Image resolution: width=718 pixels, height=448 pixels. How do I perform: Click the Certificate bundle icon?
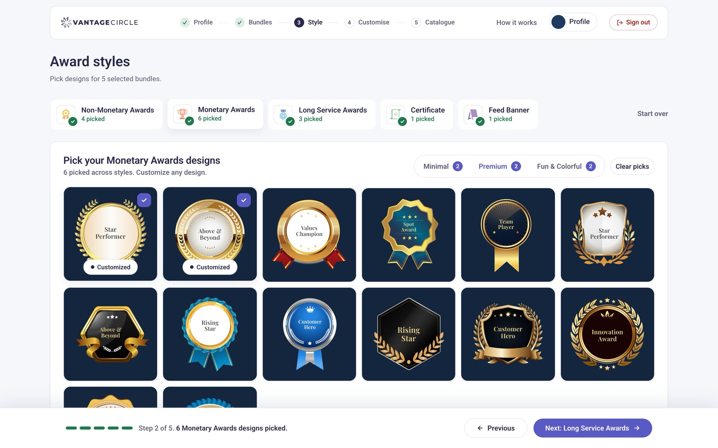tap(395, 114)
